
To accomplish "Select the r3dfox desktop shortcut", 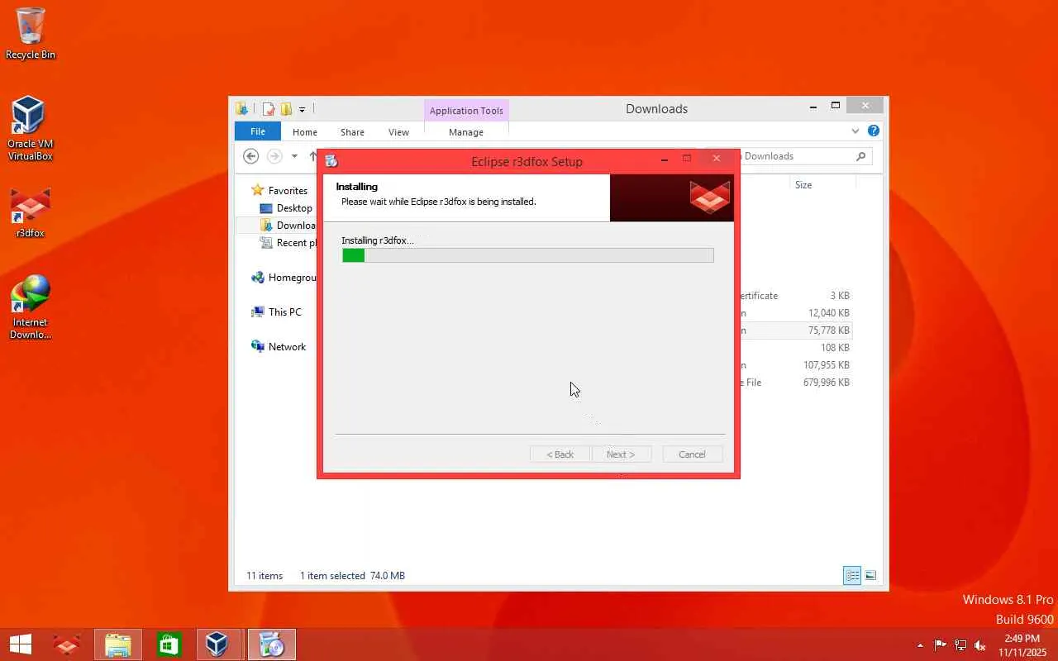I will point(31,213).
